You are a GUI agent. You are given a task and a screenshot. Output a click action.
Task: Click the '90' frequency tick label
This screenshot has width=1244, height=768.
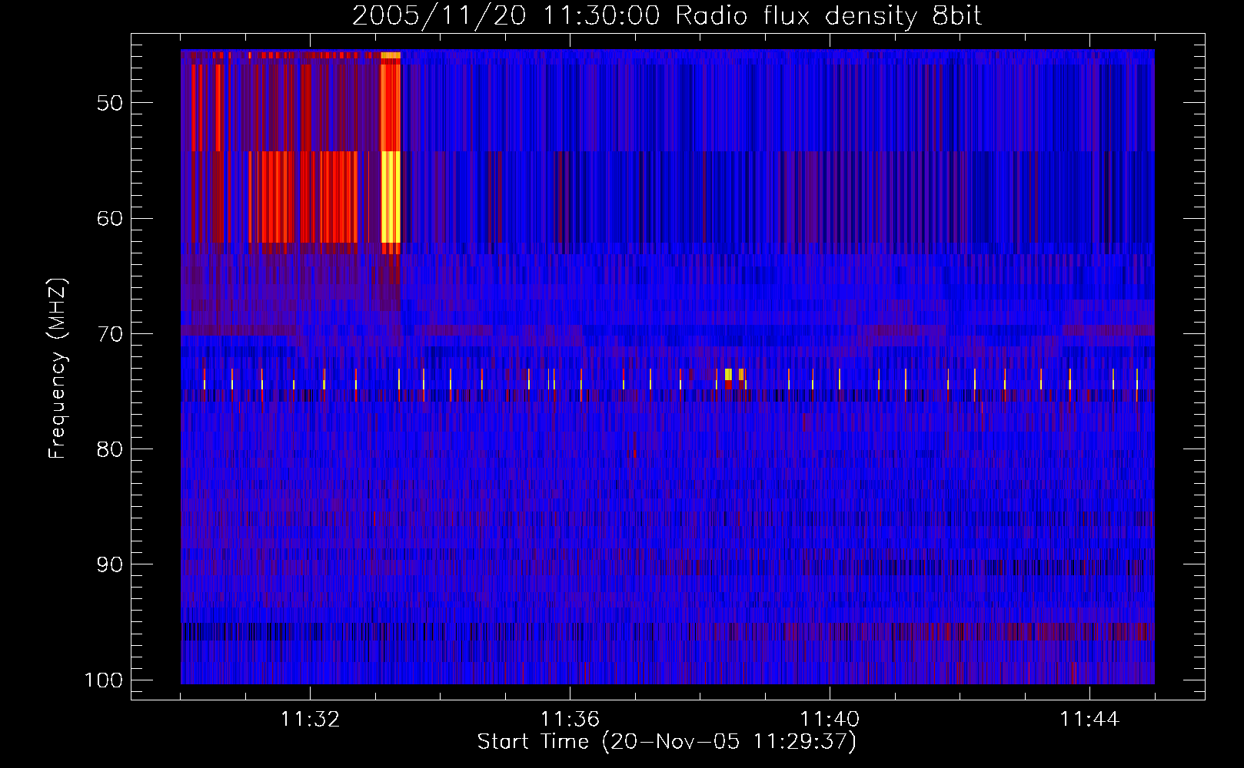110,564
